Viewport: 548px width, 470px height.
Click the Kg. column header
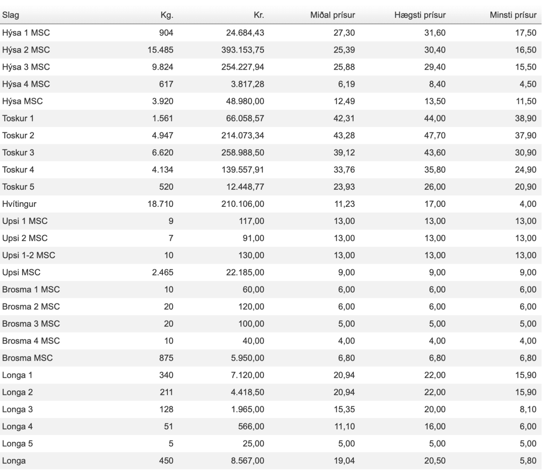(167, 15)
